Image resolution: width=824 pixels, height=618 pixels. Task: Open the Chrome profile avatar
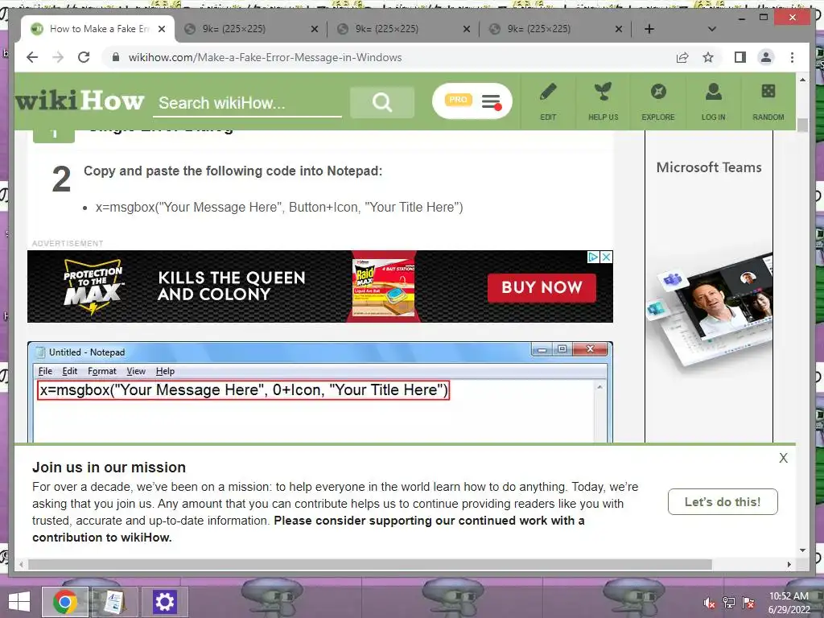coord(766,57)
